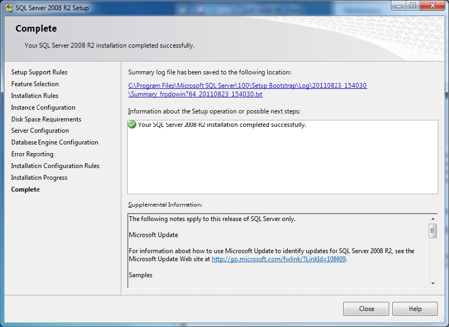Close window using title bar X button
The image size is (449, 327).
[x=432, y=6]
